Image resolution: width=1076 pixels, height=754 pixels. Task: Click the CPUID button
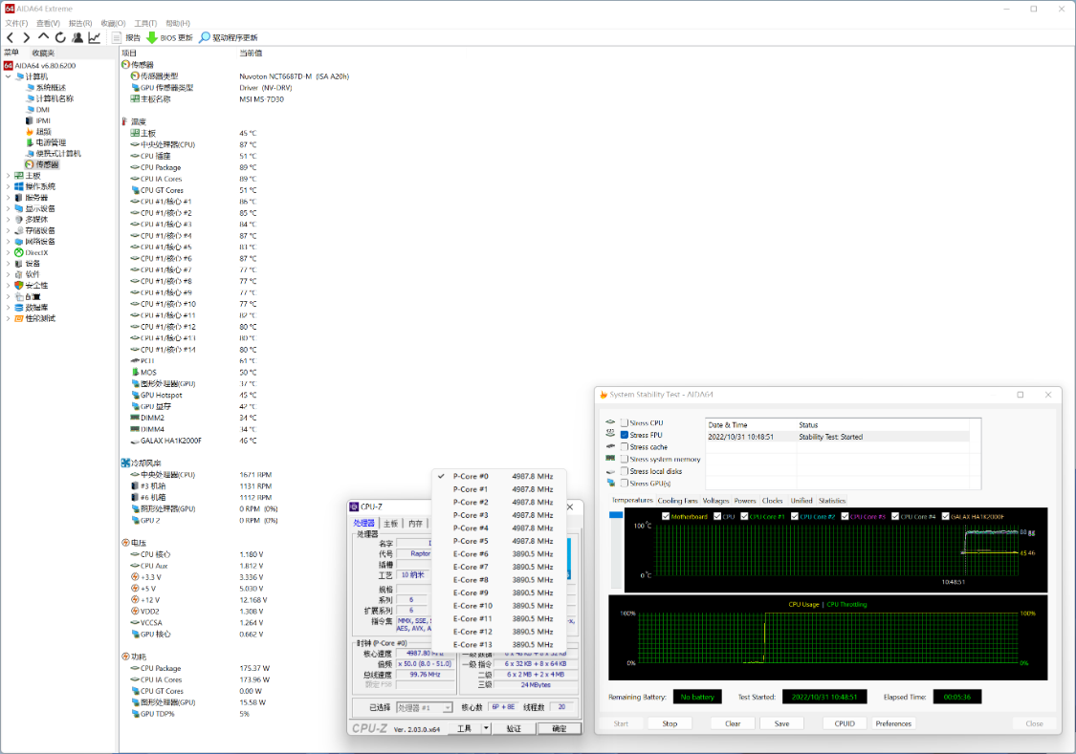click(845, 723)
